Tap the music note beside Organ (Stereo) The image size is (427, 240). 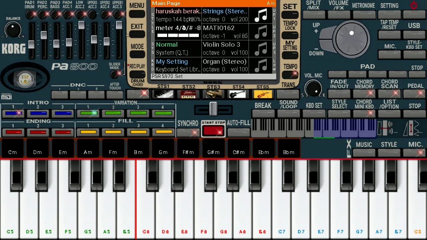pyautogui.click(x=261, y=65)
